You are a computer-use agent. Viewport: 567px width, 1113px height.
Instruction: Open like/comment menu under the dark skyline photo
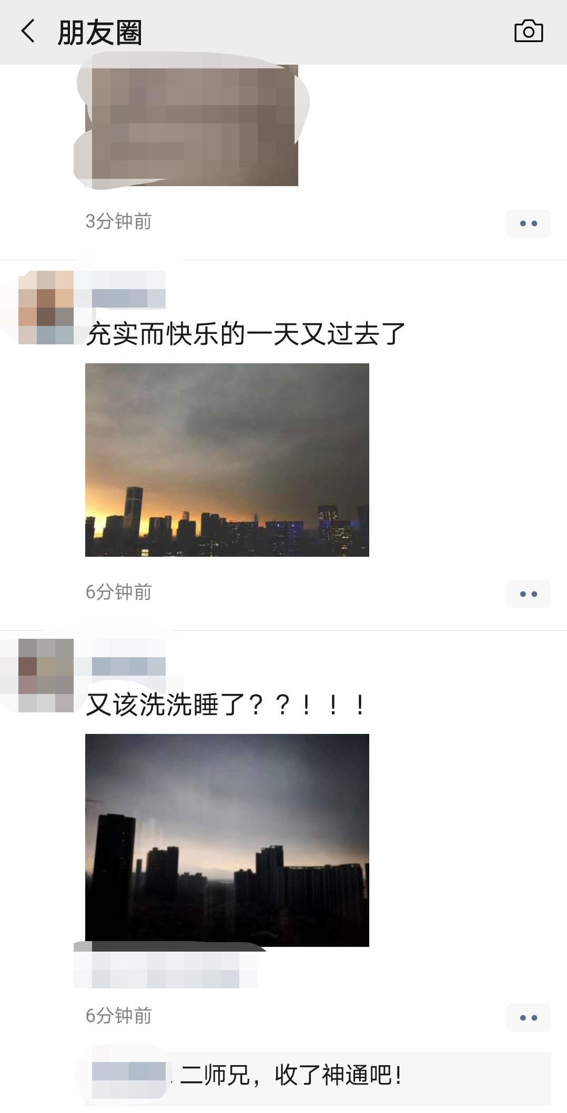pyautogui.click(x=528, y=1018)
